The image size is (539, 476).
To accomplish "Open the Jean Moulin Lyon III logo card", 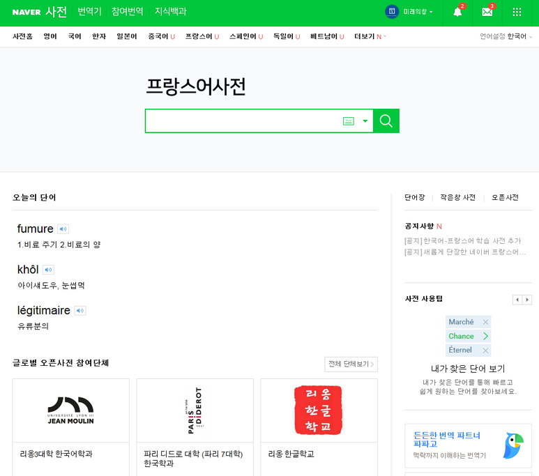I will [x=71, y=410].
